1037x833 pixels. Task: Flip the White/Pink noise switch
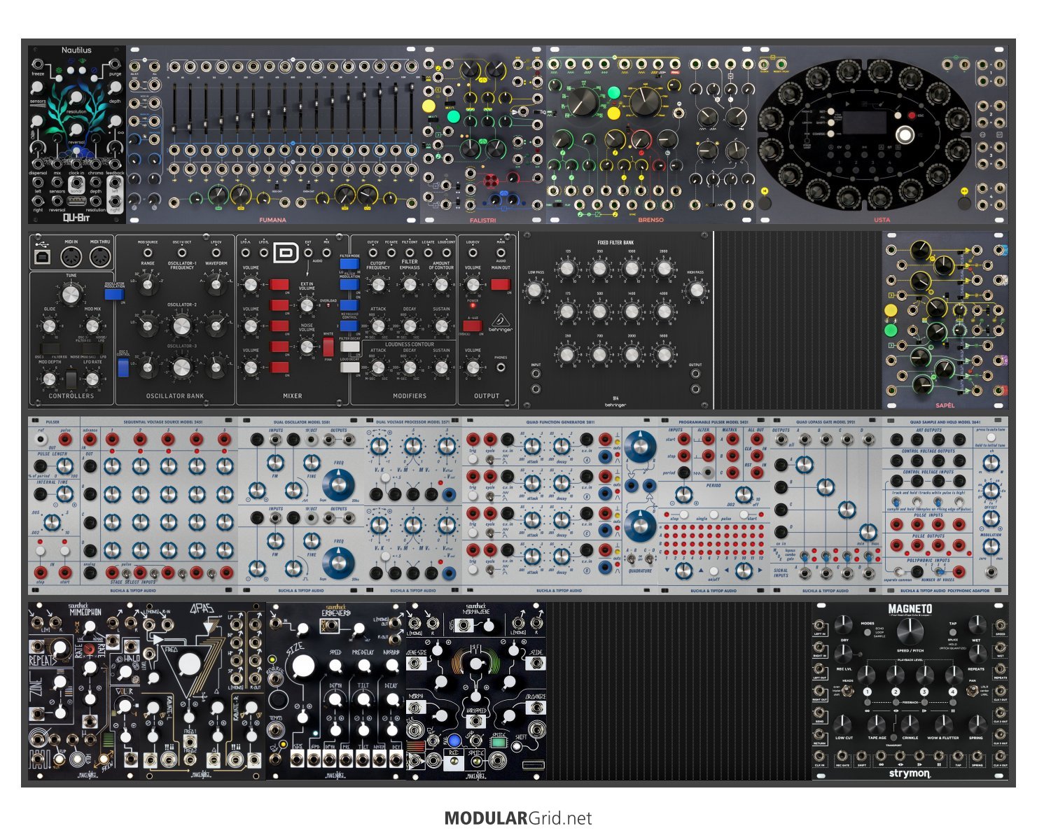pyautogui.click(x=328, y=346)
